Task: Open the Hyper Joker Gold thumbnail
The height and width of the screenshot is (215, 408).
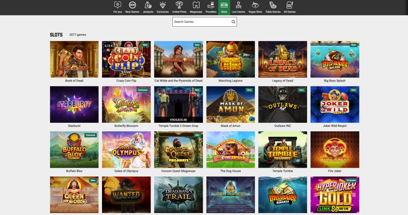Action: tap(335, 195)
